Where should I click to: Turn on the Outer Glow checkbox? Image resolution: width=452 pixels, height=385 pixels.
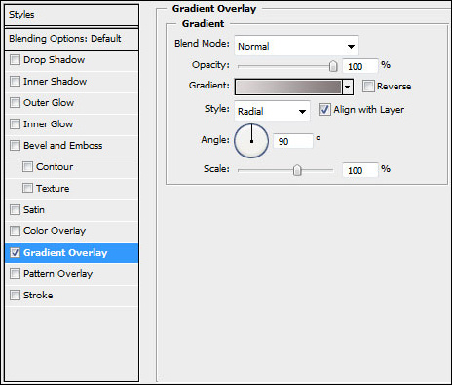pyautogui.click(x=15, y=103)
